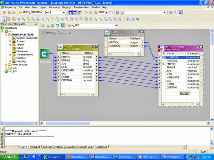Image resolution: width=214 pixels, height=160 pixels.
Task: Expand the Meen_Practice folder
Action: tap(6, 65)
